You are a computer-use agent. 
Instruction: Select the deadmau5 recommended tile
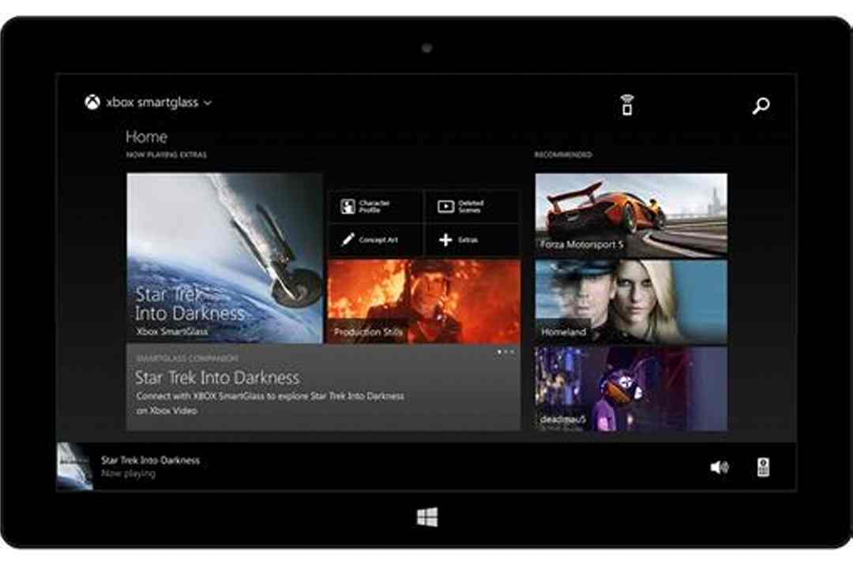[x=631, y=389]
